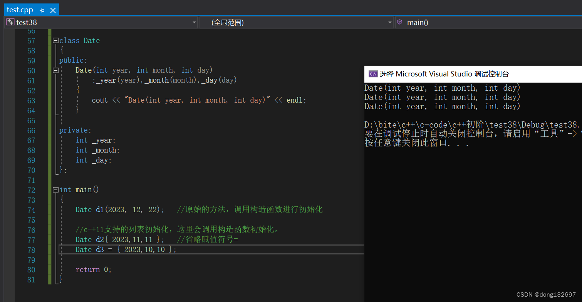This screenshot has width=582, height=302.
Task: Click 'int _day;' declaration
Action: (x=94, y=160)
